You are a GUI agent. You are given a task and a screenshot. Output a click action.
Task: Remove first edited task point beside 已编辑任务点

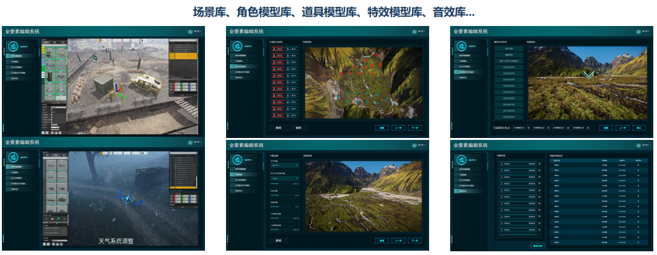(529, 127)
